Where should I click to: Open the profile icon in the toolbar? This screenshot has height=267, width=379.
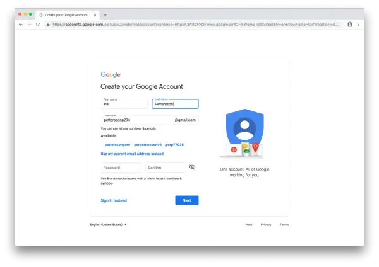(349, 25)
